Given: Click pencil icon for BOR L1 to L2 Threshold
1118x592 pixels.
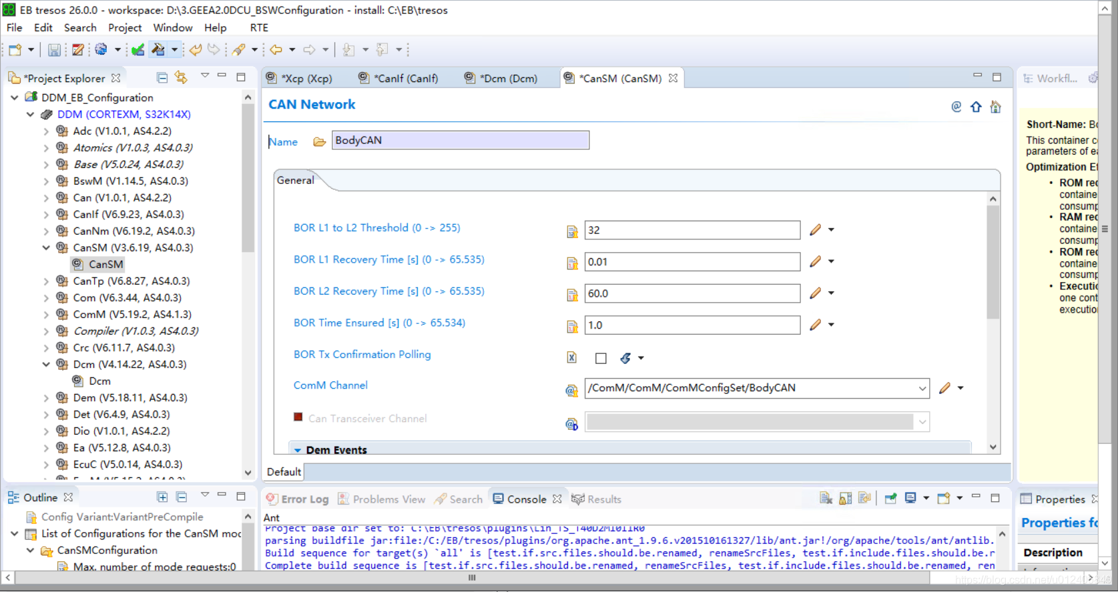Looking at the screenshot, I should [x=815, y=230].
